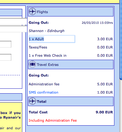Click the 9.00 EUR total cost amount
This screenshot has height=132, width=122.
pyautogui.click(x=104, y=112)
